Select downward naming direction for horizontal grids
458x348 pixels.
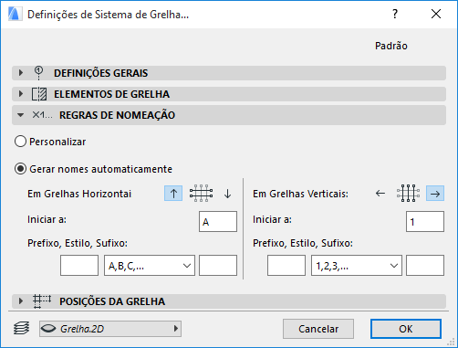coord(227,194)
